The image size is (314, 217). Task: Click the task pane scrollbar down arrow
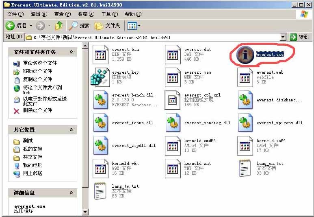[x=85, y=212]
